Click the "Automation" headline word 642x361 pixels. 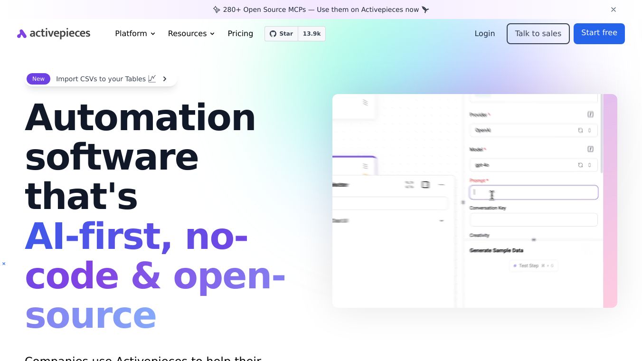pos(140,117)
